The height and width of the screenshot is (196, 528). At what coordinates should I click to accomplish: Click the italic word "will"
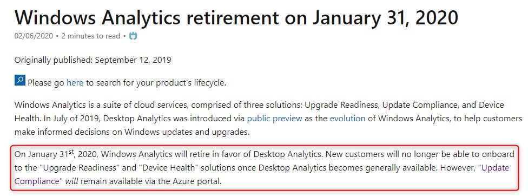[x=72, y=181]
